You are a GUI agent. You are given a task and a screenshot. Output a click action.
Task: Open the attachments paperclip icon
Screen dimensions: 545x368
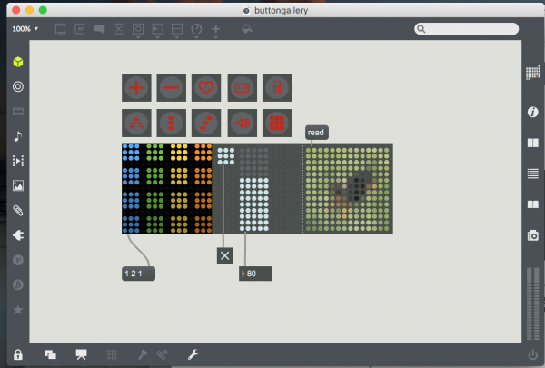coord(18,211)
